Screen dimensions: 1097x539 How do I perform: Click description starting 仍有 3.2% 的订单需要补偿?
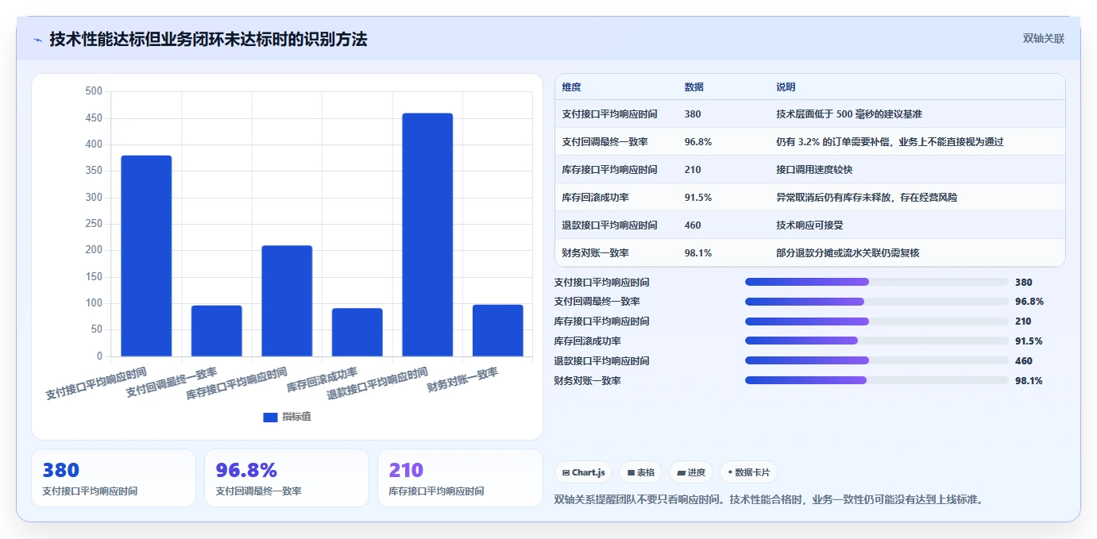pos(890,142)
